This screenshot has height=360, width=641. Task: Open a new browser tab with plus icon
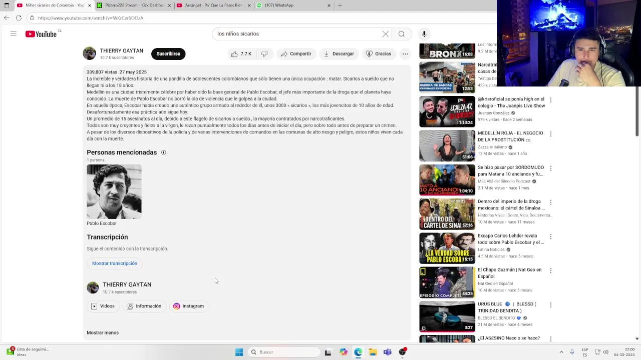point(340,5)
